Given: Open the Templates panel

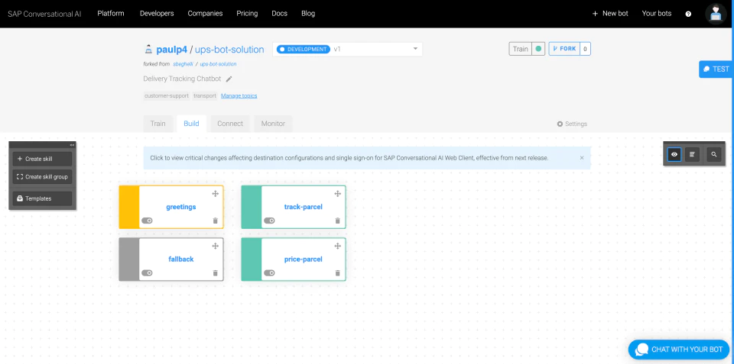Looking at the screenshot, I should (x=42, y=198).
